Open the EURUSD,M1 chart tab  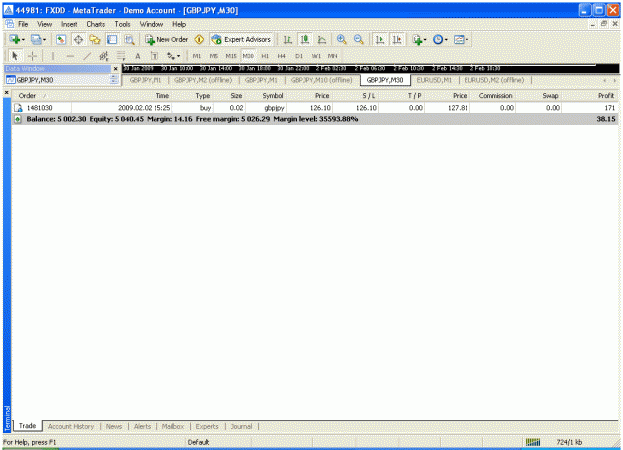point(434,80)
